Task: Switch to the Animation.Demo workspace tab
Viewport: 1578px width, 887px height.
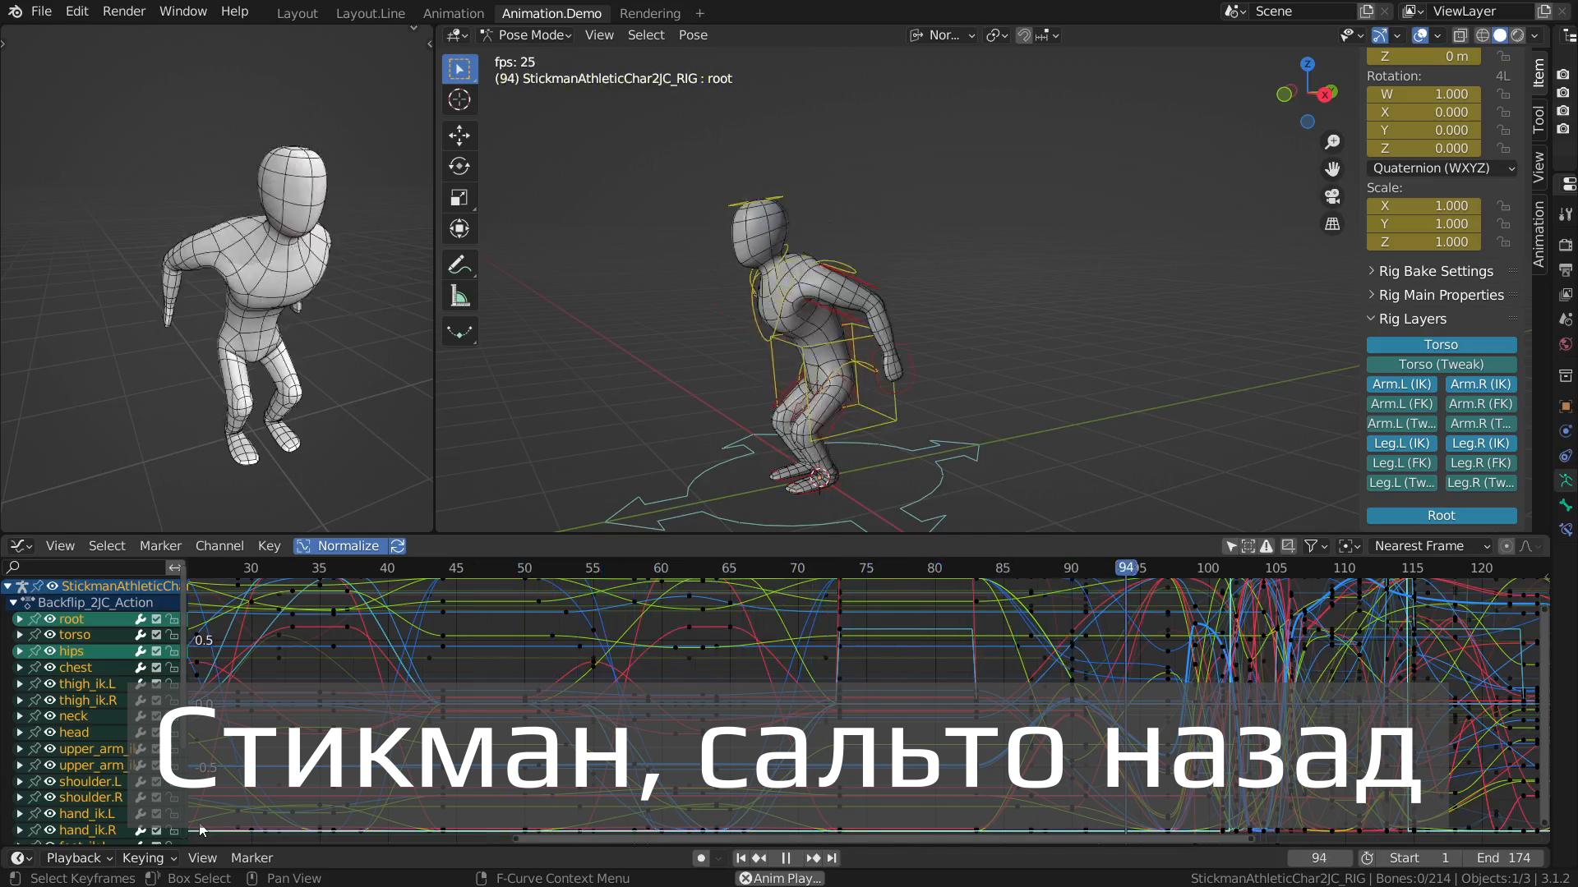Action: (x=551, y=13)
